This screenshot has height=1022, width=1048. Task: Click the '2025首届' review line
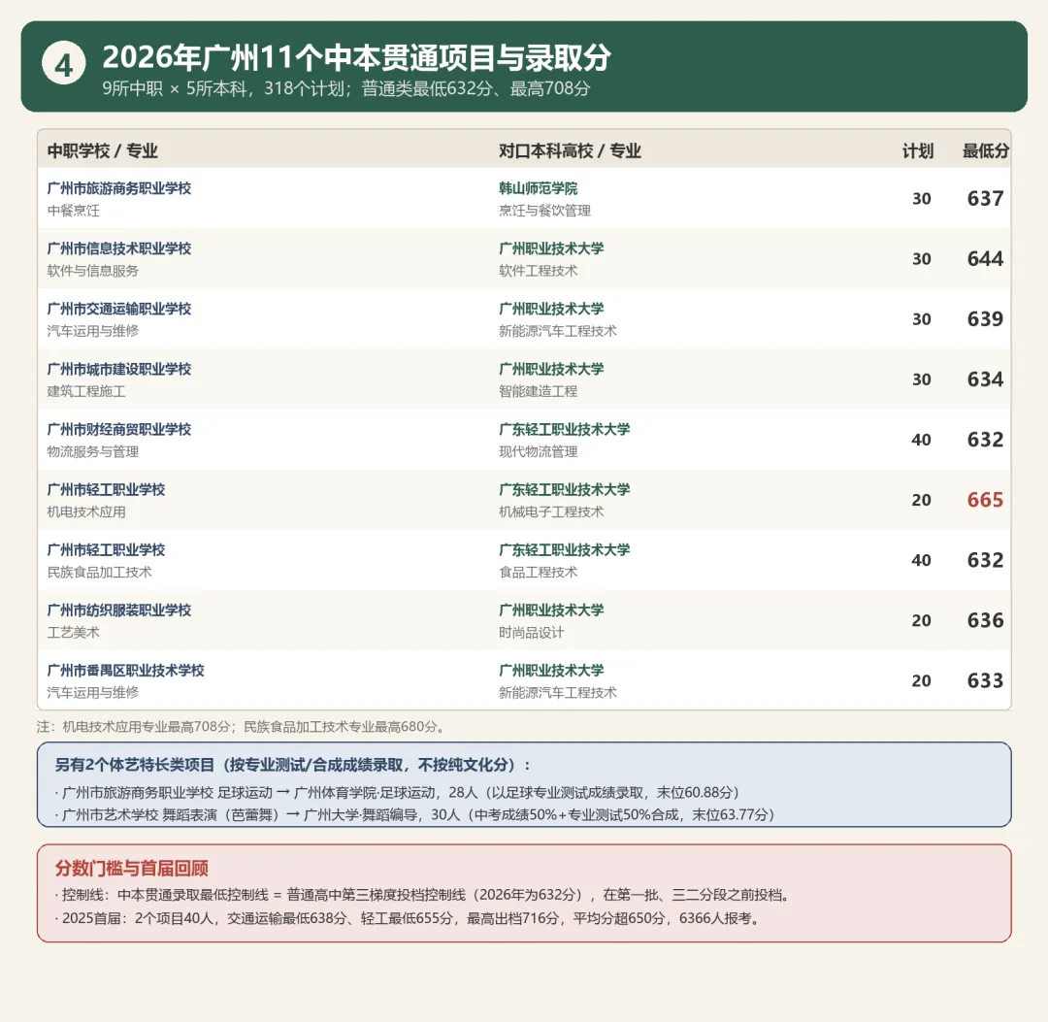(x=409, y=918)
